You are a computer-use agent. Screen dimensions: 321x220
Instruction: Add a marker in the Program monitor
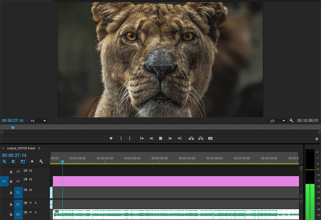[111, 138]
